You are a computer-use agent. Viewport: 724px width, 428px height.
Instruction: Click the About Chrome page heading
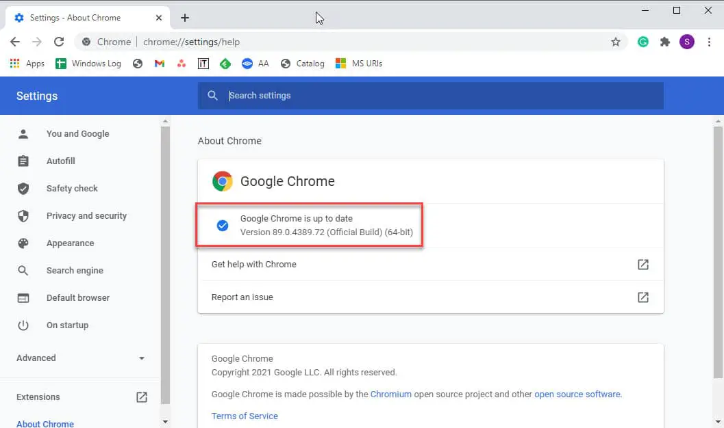229,141
